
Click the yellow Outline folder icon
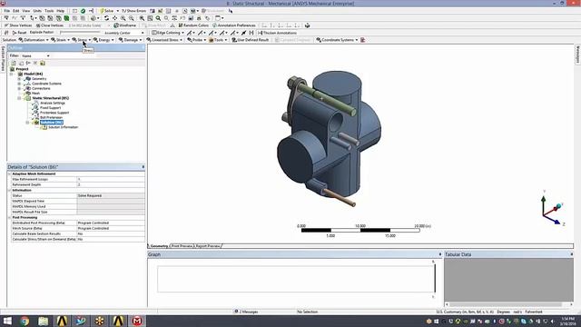coord(43,63)
